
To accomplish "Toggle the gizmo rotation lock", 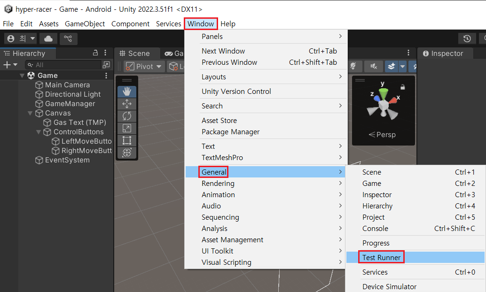I will point(403,87).
